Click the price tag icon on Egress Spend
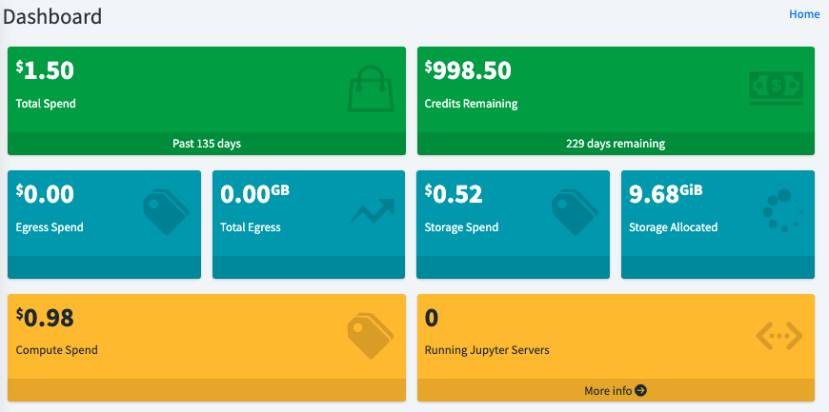 [167, 212]
